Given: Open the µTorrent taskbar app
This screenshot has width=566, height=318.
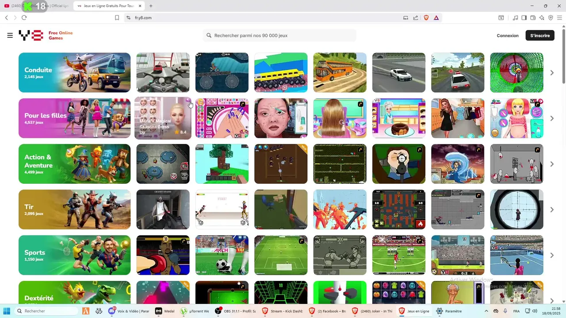Looking at the screenshot, I should coord(195,311).
